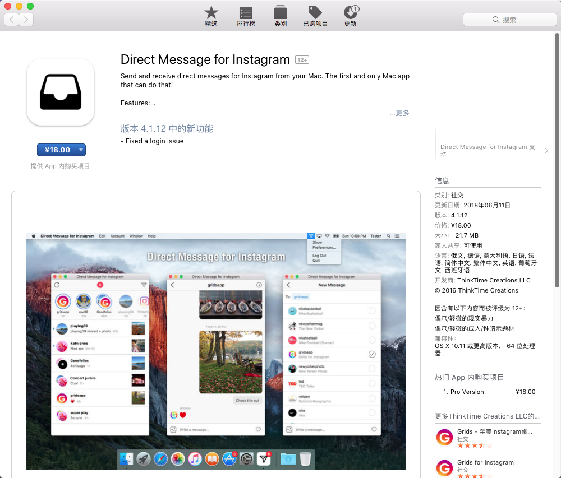This screenshot has height=478, width=561.
Task: Click the Launchpad rocket icon in screenshot dock
Action: point(144,459)
